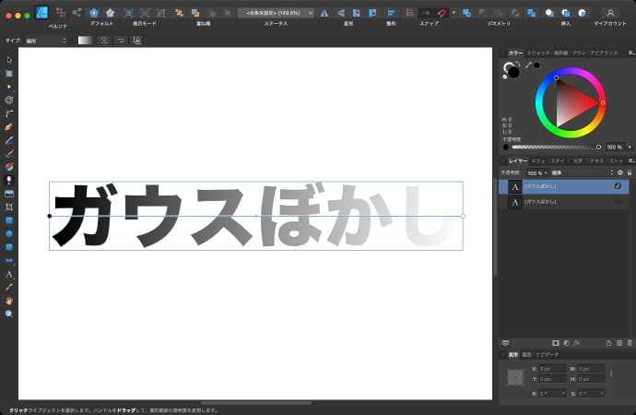Select the View hand tool

point(9,301)
